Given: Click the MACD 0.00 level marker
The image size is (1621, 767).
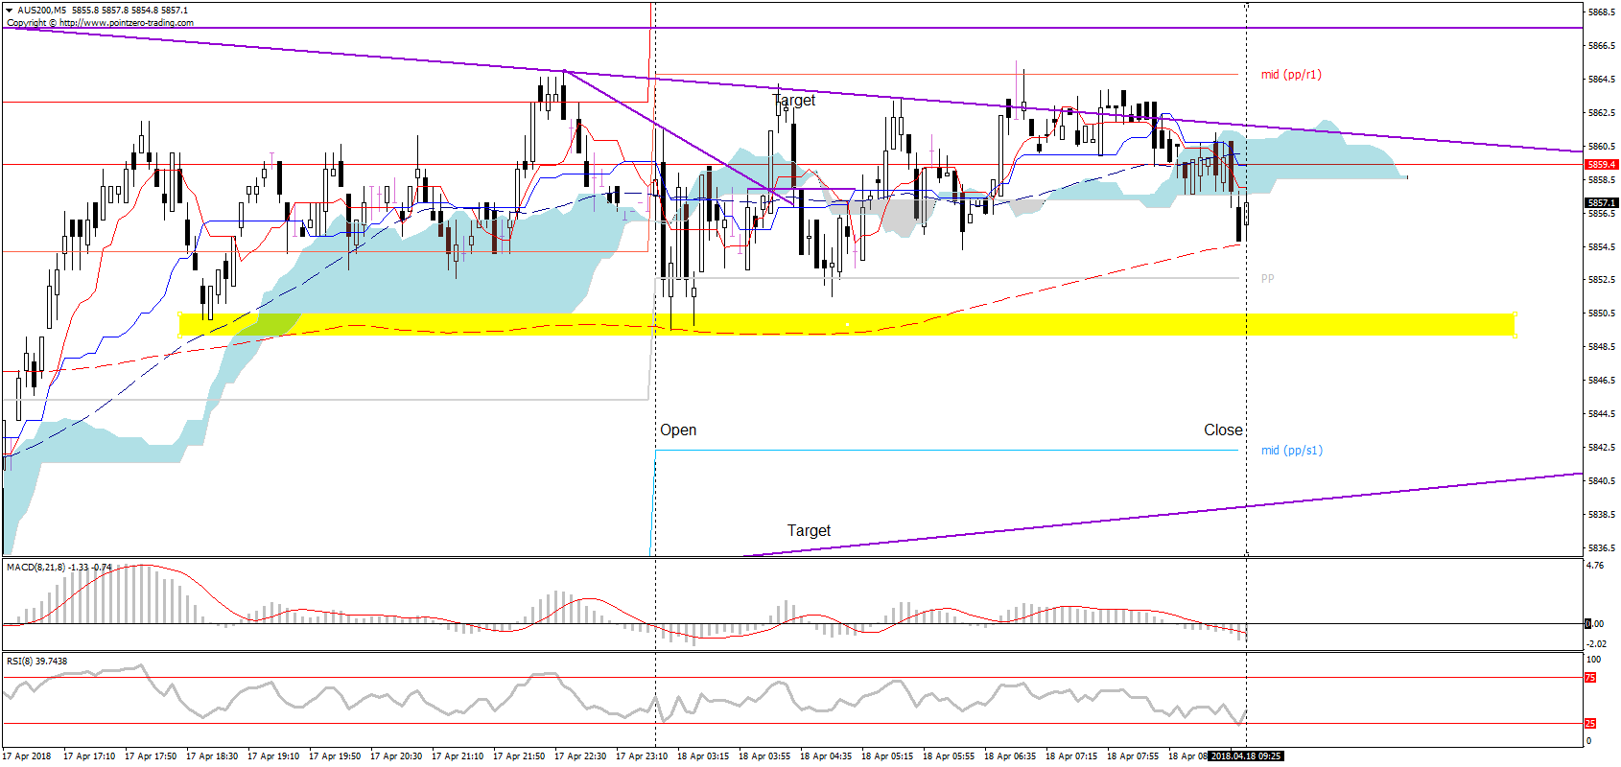Looking at the screenshot, I should [x=1594, y=623].
